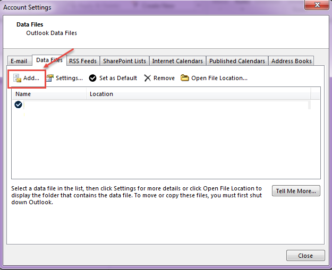Viewport: 332px width, 270px height.
Task: Remove the selected data file
Action: pyautogui.click(x=159, y=78)
